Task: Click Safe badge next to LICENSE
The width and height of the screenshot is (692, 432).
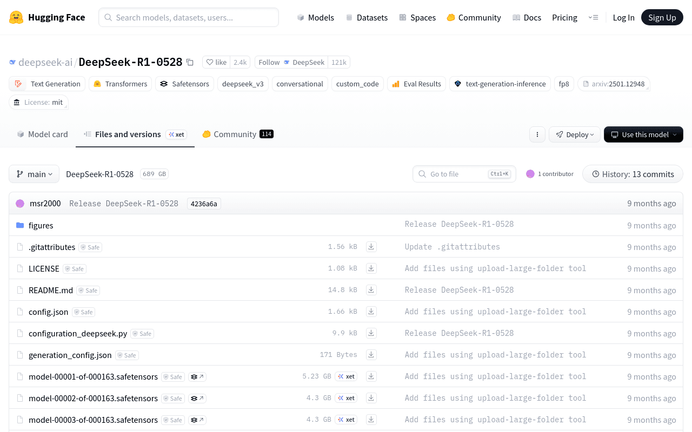Action: pyautogui.click(x=75, y=269)
